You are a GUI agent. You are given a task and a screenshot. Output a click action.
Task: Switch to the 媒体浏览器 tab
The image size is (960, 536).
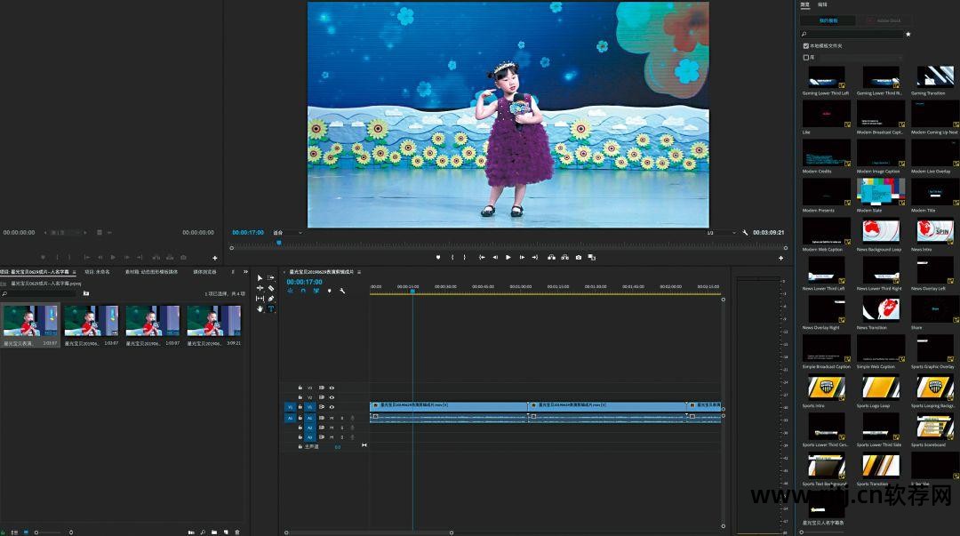point(204,272)
